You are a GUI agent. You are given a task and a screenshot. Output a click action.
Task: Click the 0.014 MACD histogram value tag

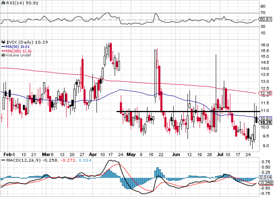click(265, 177)
